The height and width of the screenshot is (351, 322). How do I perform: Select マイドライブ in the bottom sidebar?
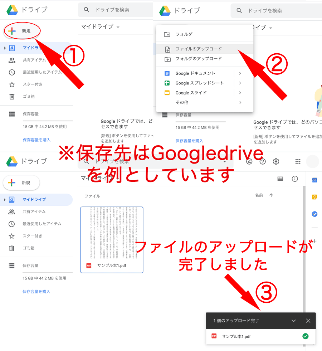click(x=36, y=199)
